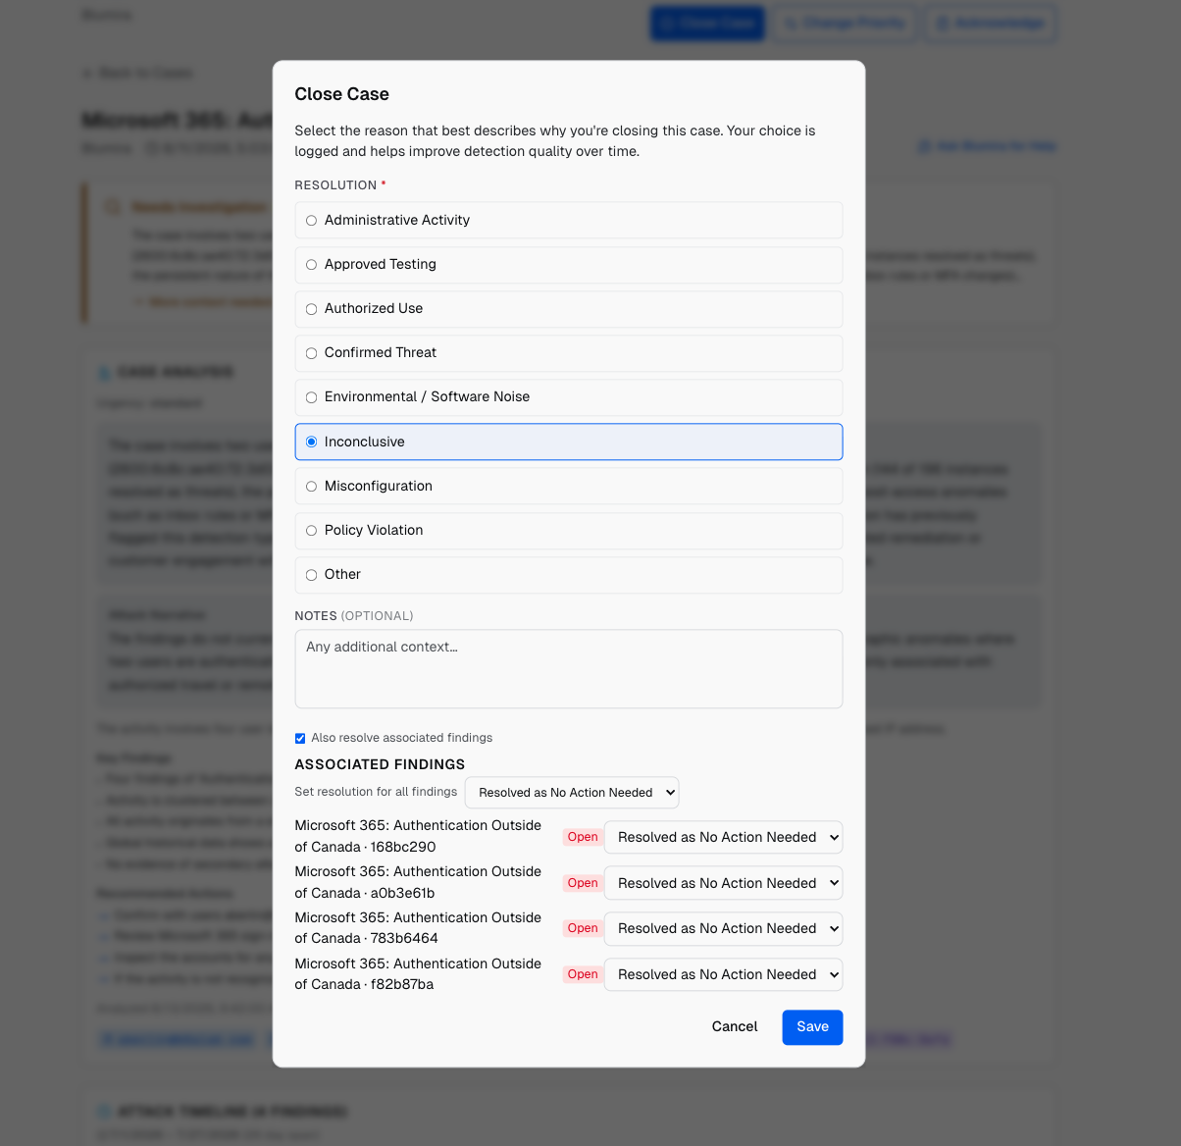1181x1146 pixels.
Task: Click the ASSOCIATED FINDINGS heading
Action: click(380, 764)
